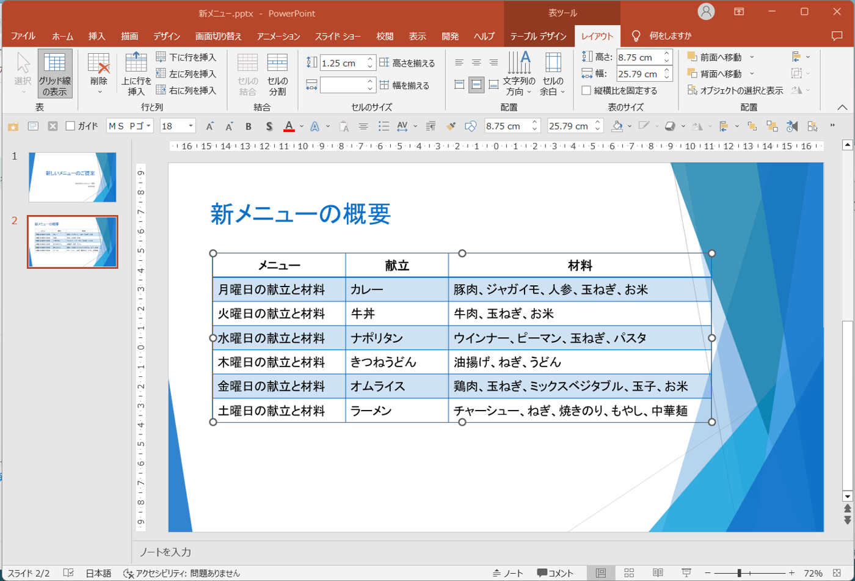855x581 pixels.
Task: Check the ガイド guides checkbox
Action: pos(70,126)
